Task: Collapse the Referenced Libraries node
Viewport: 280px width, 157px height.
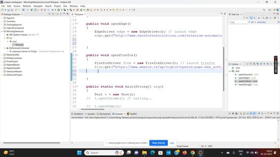Action: point(5,48)
